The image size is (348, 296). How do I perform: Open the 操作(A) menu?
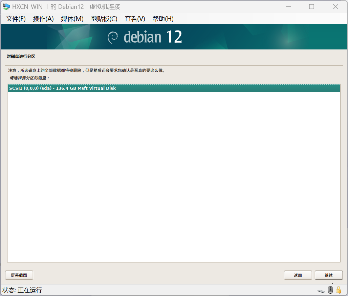point(43,19)
